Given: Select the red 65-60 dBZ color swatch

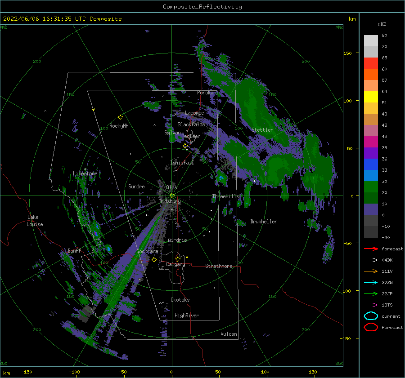Looking at the screenshot, I should (x=371, y=63).
